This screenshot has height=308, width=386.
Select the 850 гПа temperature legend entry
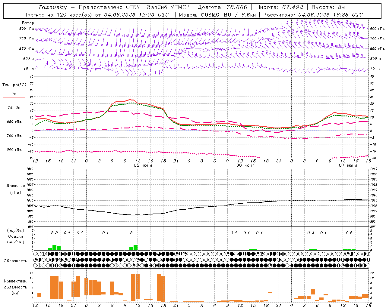[x=14, y=122]
